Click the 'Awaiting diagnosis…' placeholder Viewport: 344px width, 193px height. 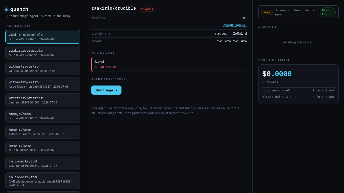coord(298,42)
